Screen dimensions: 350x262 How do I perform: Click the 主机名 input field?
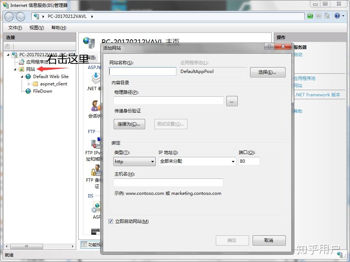pyautogui.click(x=168, y=182)
